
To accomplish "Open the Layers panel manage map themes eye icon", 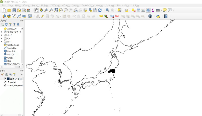I will (10, 74).
